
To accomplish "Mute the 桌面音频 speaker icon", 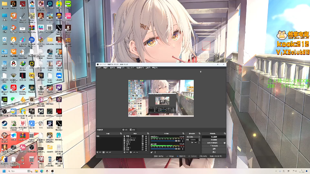I will click(179, 149).
